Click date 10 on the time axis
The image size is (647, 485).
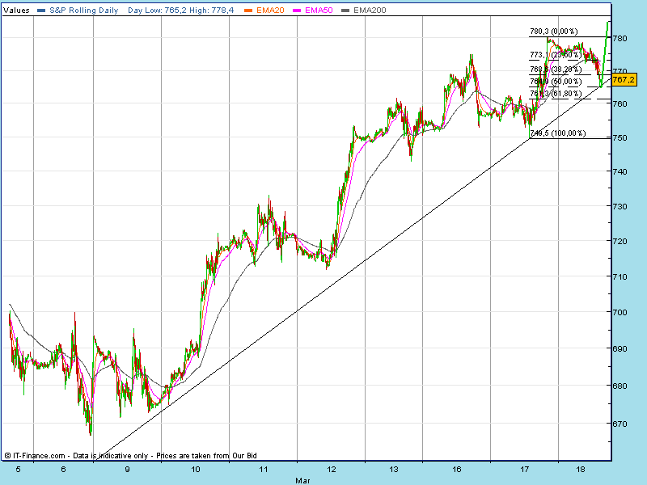click(x=195, y=470)
